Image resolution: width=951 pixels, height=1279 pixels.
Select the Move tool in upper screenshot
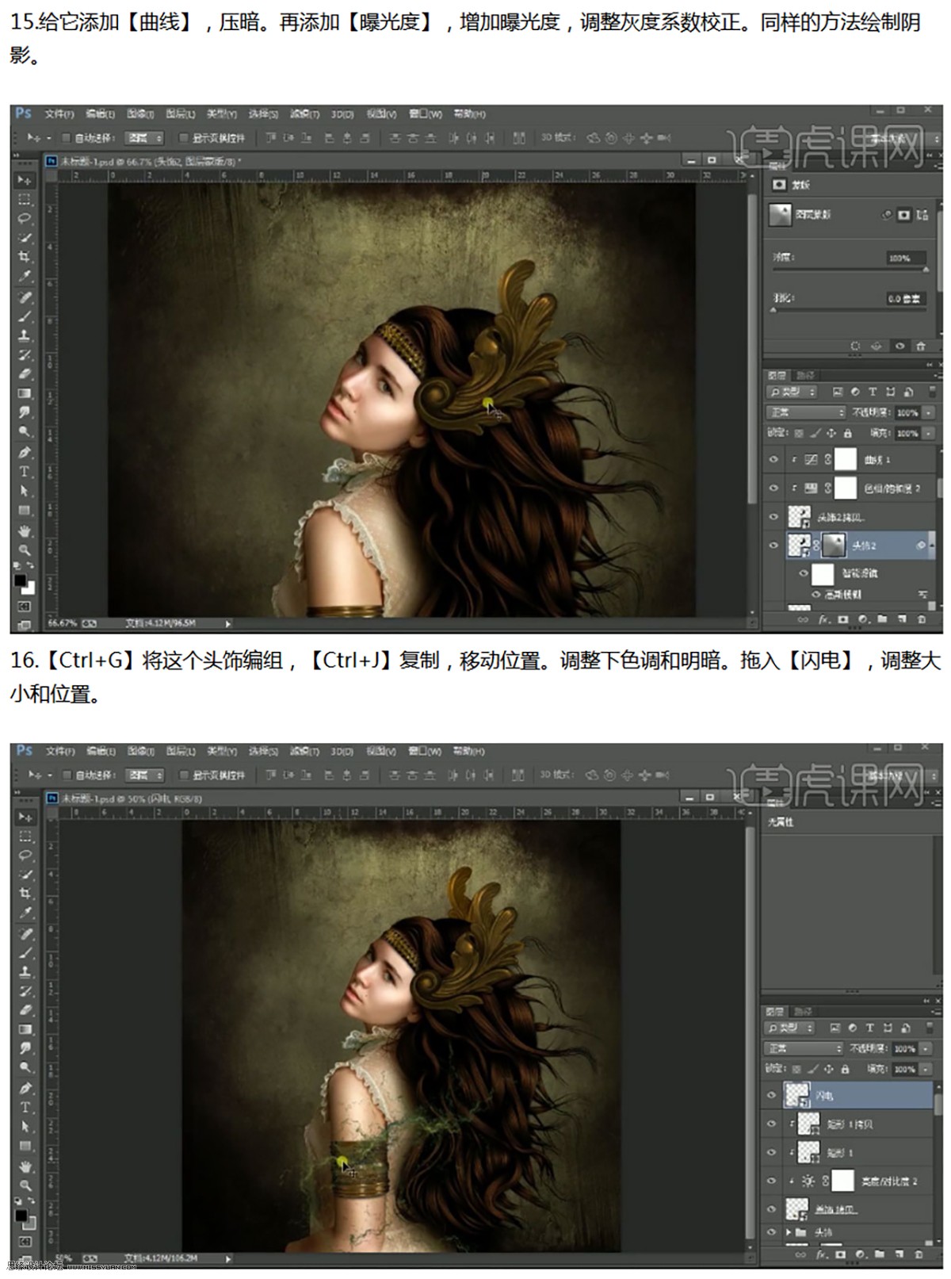[25, 180]
